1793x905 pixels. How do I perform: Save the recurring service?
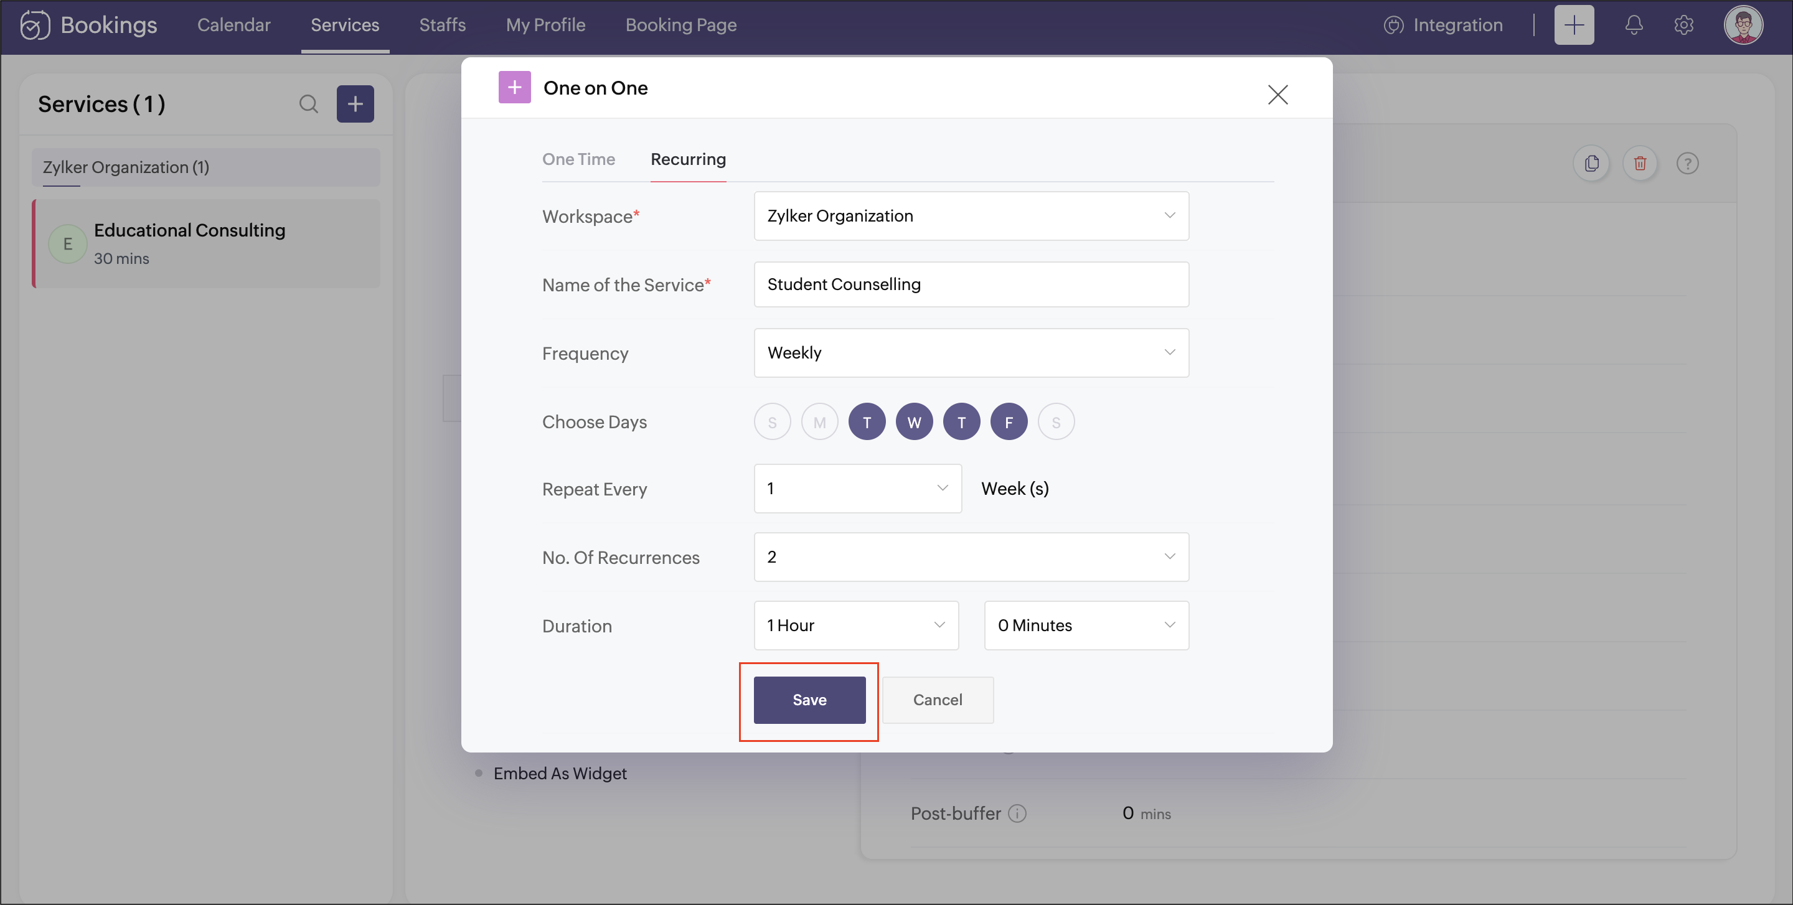[809, 700]
